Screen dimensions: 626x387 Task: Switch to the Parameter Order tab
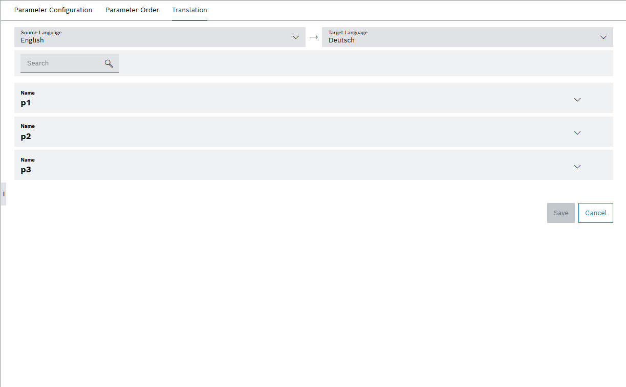coord(132,10)
